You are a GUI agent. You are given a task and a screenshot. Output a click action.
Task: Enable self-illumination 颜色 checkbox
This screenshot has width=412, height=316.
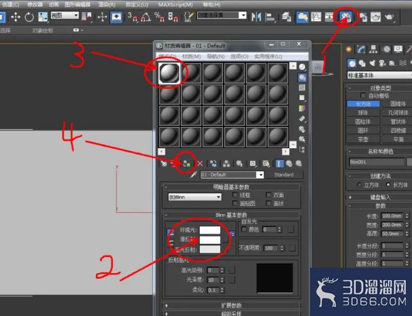click(x=243, y=229)
